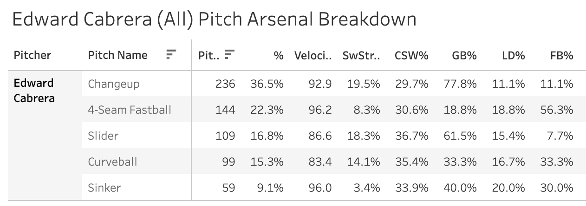Click the Edward Cabrera pitcher cell
This screenshot has height=206, width=586.
[34, 90]
